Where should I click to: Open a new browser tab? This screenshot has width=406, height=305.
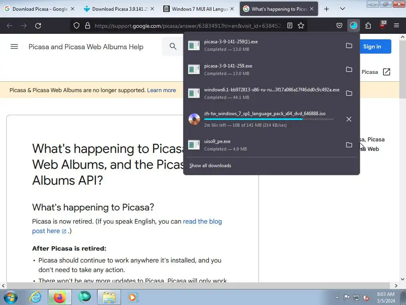click(x=327, y=9)
